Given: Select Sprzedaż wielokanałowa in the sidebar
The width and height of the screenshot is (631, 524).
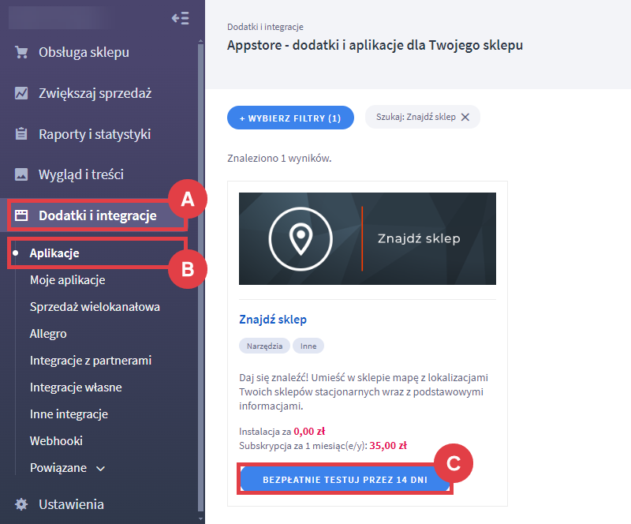Looking at the screenshot, I should pyautogui.click(x=95, y=307).
